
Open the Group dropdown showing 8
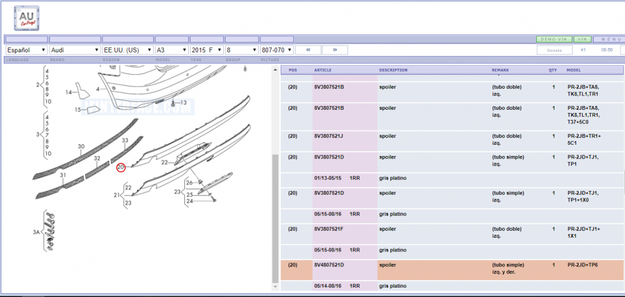(241, 50)
